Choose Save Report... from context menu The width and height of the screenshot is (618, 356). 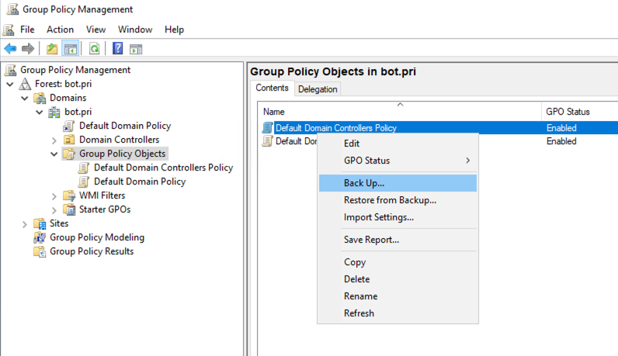point(398,240)
